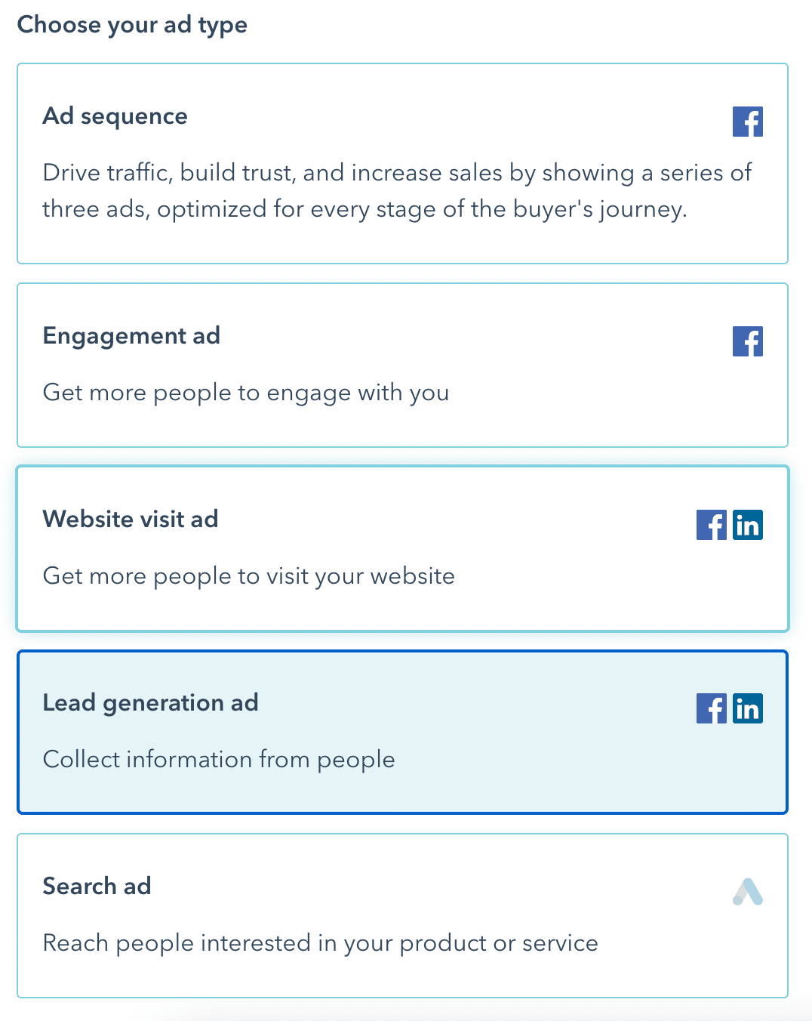Click LinkedIn icon on Website visit ad card
Viewport: 812px width, 1021px height.
click(747, 525)
